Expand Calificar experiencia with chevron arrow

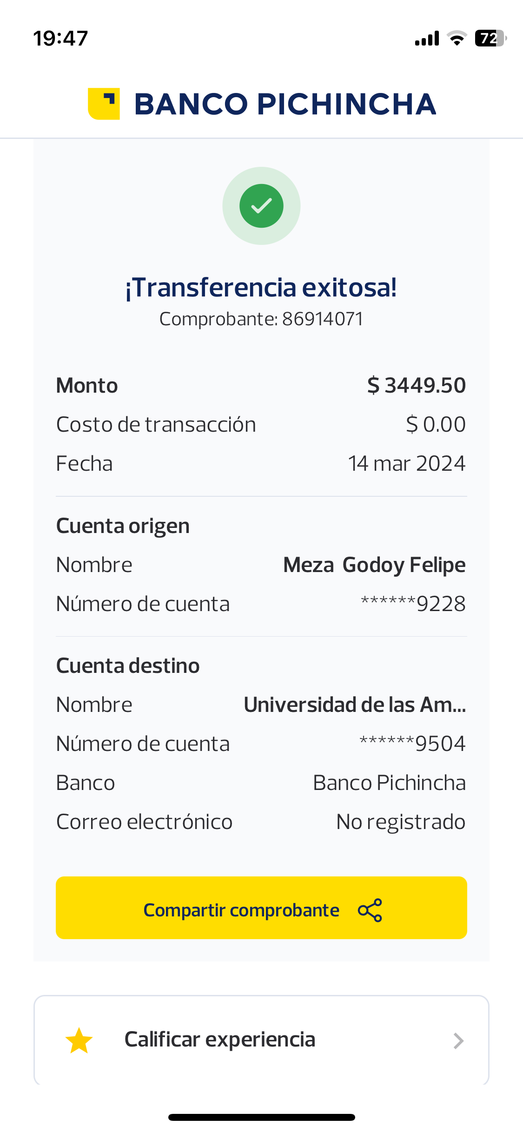[458, 1041]
